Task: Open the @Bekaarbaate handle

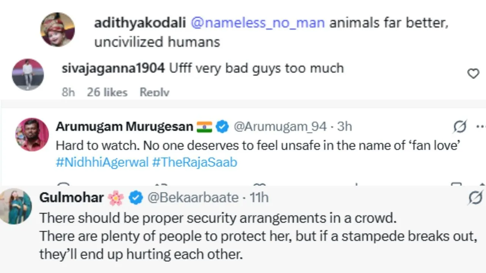Action: [193, 198]
